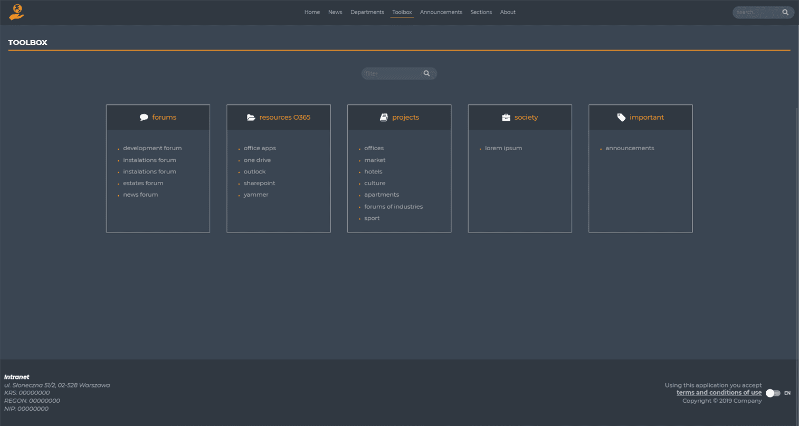Open announcements link in important card
This screenshot has height=426, width=799.
pyautogui.click(x=630, y=148)
